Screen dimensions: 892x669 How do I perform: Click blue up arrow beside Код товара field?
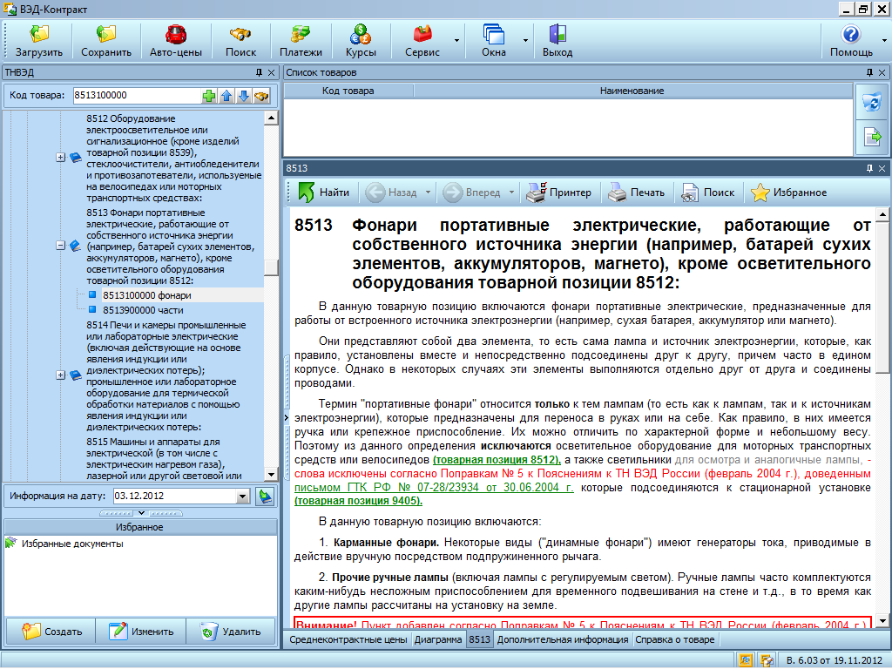pos(226,96)
